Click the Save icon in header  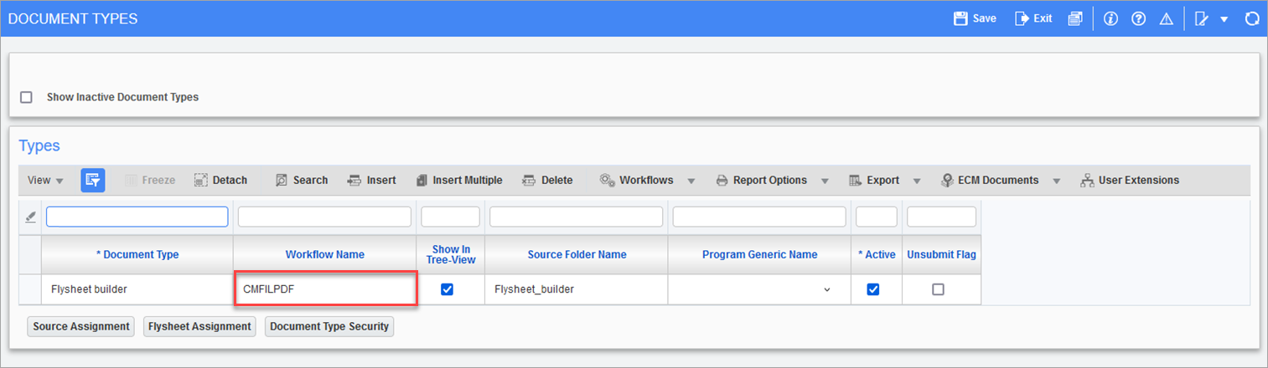click(x=975, y=18)
